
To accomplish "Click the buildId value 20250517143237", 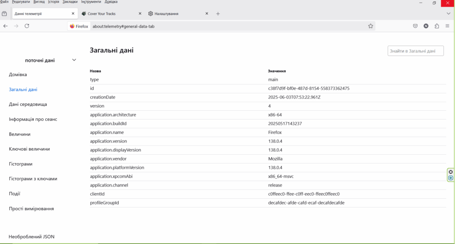I will coord(285,124).
